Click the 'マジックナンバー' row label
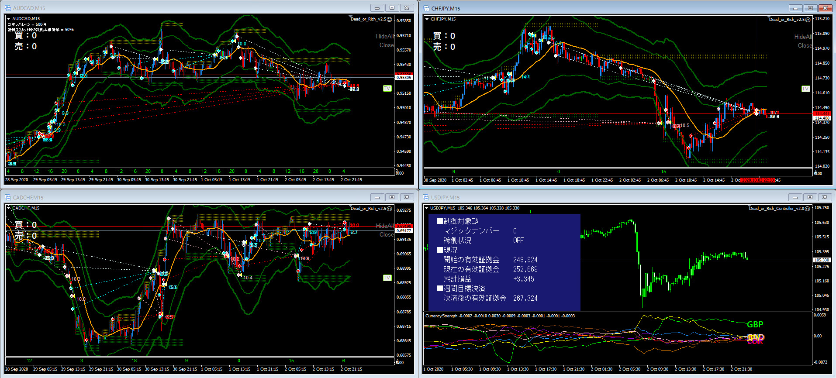 click(471, 231)
